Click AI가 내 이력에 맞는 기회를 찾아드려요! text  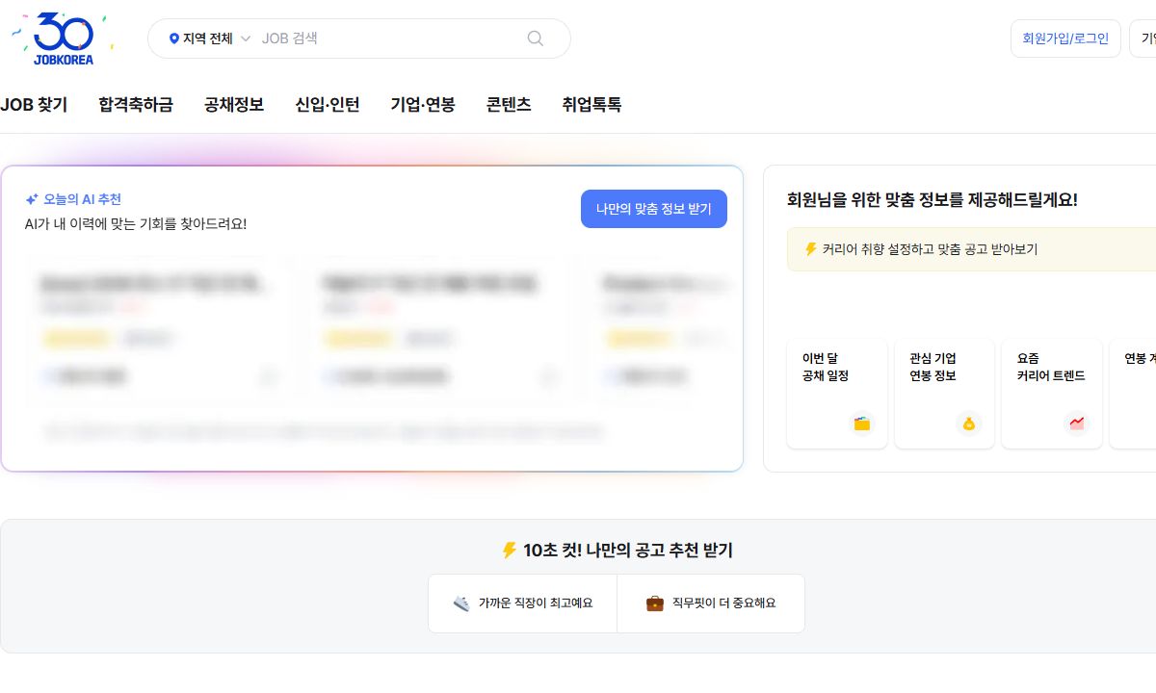point(136,224)
